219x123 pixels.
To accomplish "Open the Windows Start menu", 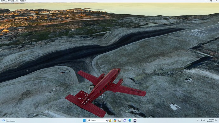I will click(84, 120).
